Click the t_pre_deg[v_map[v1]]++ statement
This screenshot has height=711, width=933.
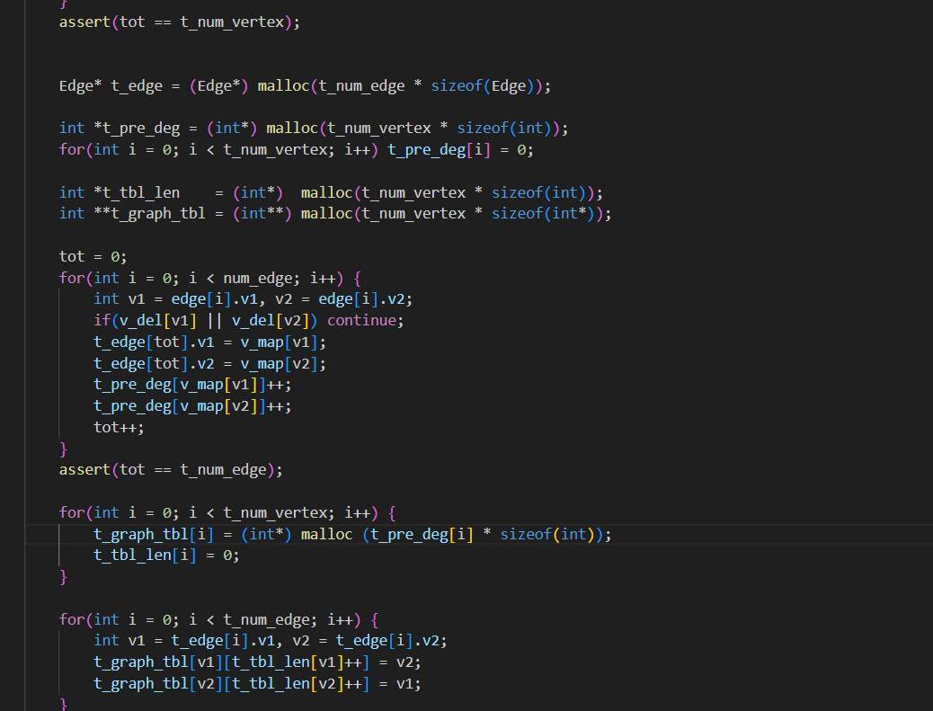click(192, 384)
